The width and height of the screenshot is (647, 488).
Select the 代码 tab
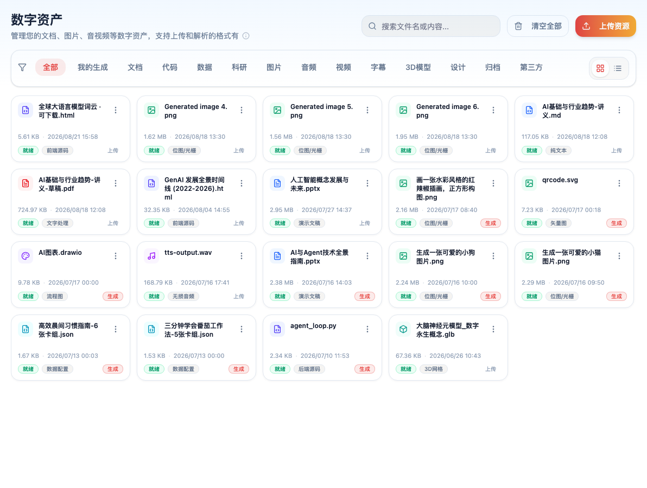tap(169, 67)
